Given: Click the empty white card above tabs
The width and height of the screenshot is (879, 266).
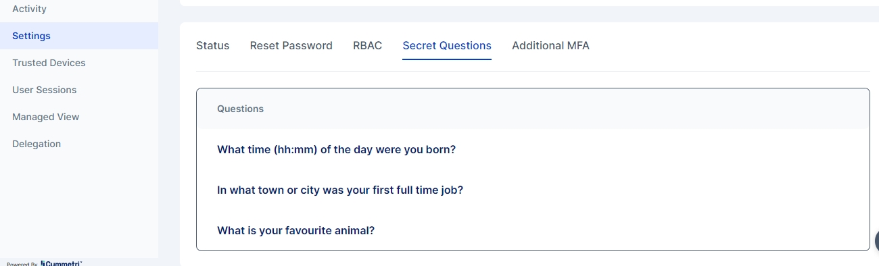Looking at the screenshot, I should click(x=529, y=3).
